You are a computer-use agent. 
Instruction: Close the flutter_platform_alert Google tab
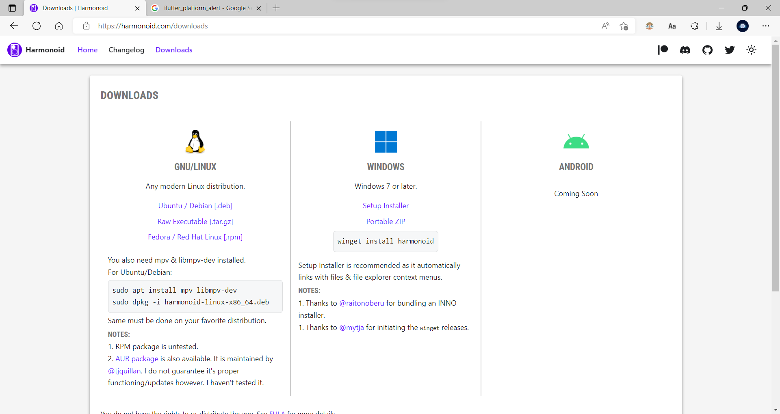259,8
